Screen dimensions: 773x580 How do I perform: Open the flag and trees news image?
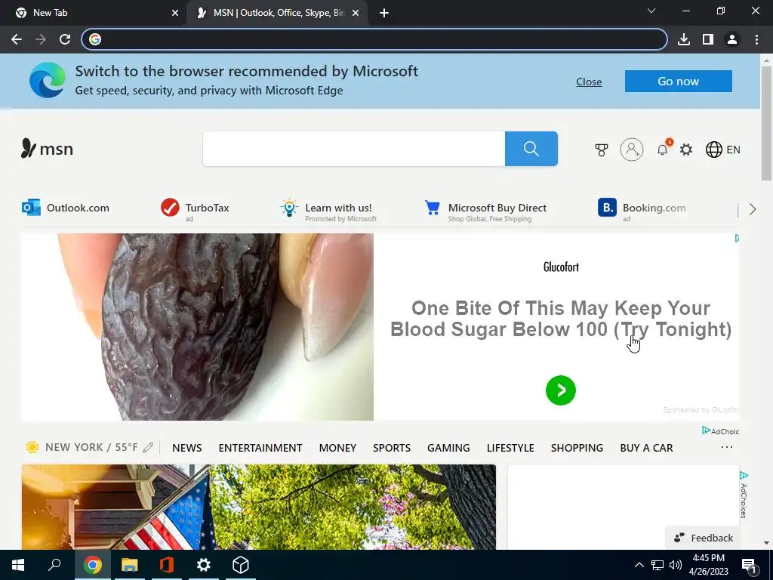(259, 507)
